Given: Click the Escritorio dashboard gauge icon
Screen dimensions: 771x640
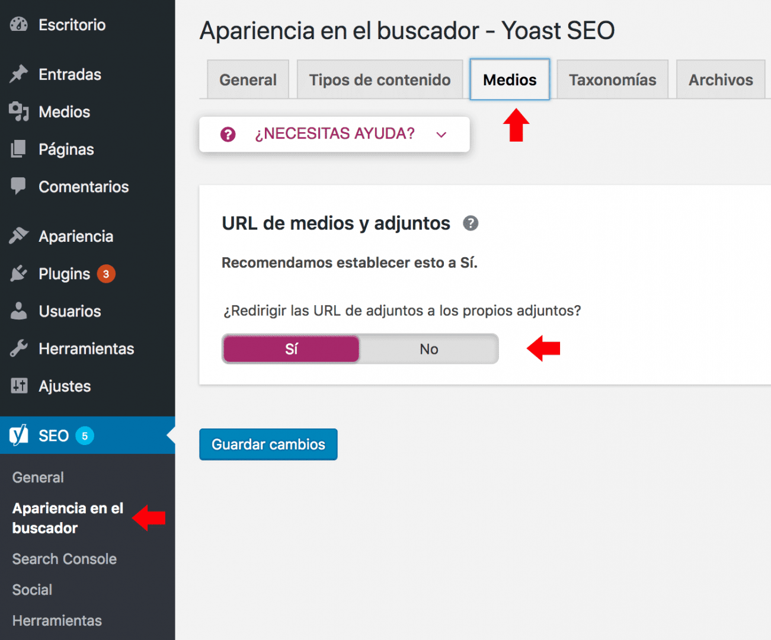Looking at the screenshot, I should click(x=19, y=24).
